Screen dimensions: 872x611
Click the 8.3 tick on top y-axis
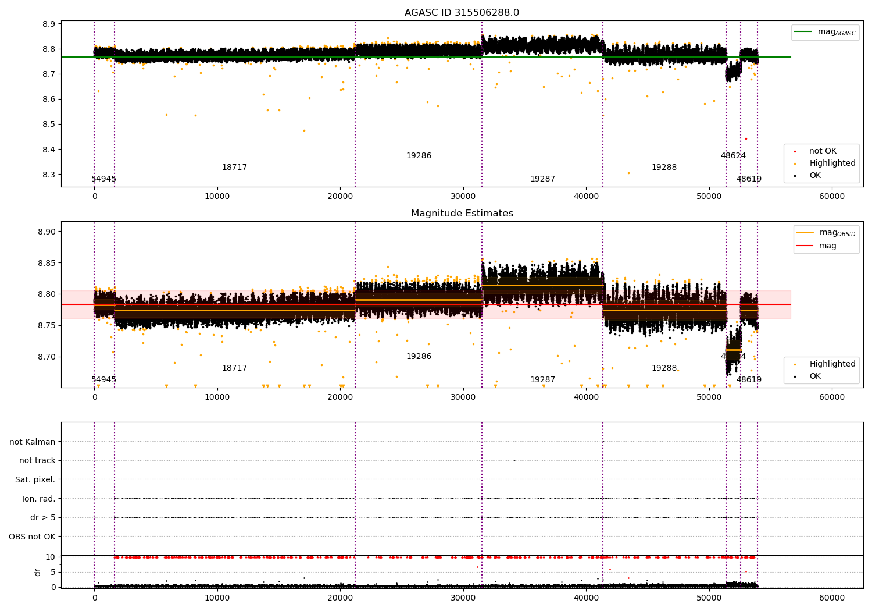[49, 175]
